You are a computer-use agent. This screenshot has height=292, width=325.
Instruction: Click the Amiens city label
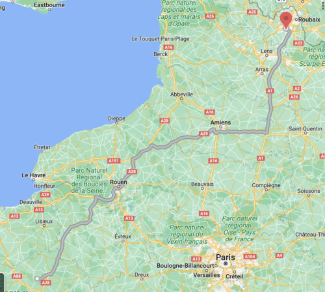coord(220,123)
